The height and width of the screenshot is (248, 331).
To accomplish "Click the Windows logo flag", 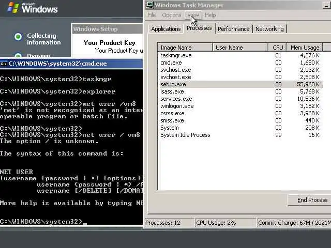I will coord(13,8).
